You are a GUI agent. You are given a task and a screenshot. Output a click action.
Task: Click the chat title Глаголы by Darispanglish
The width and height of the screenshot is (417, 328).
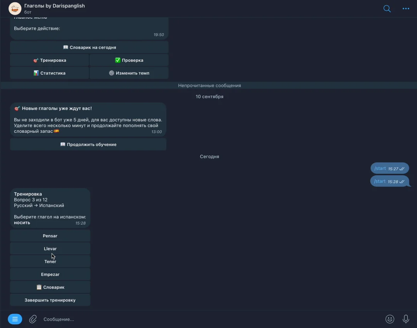[x=54, y=6]
